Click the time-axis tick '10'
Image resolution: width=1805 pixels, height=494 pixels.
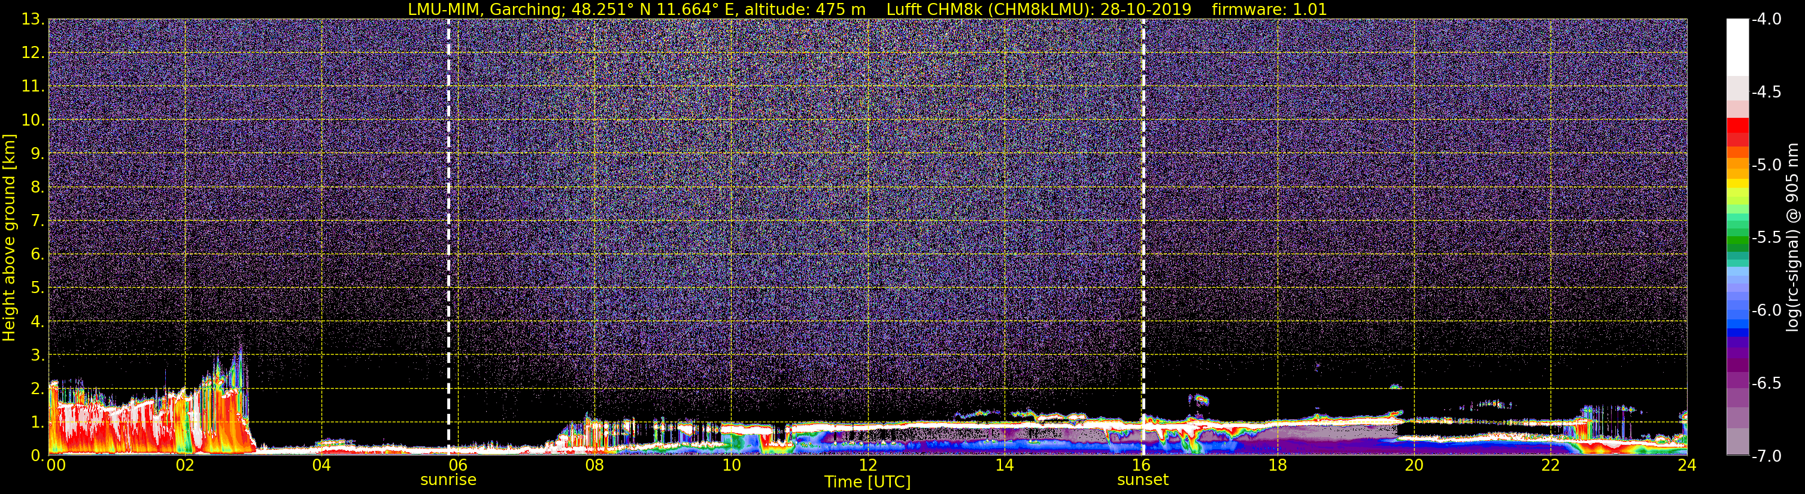[732, 465]
